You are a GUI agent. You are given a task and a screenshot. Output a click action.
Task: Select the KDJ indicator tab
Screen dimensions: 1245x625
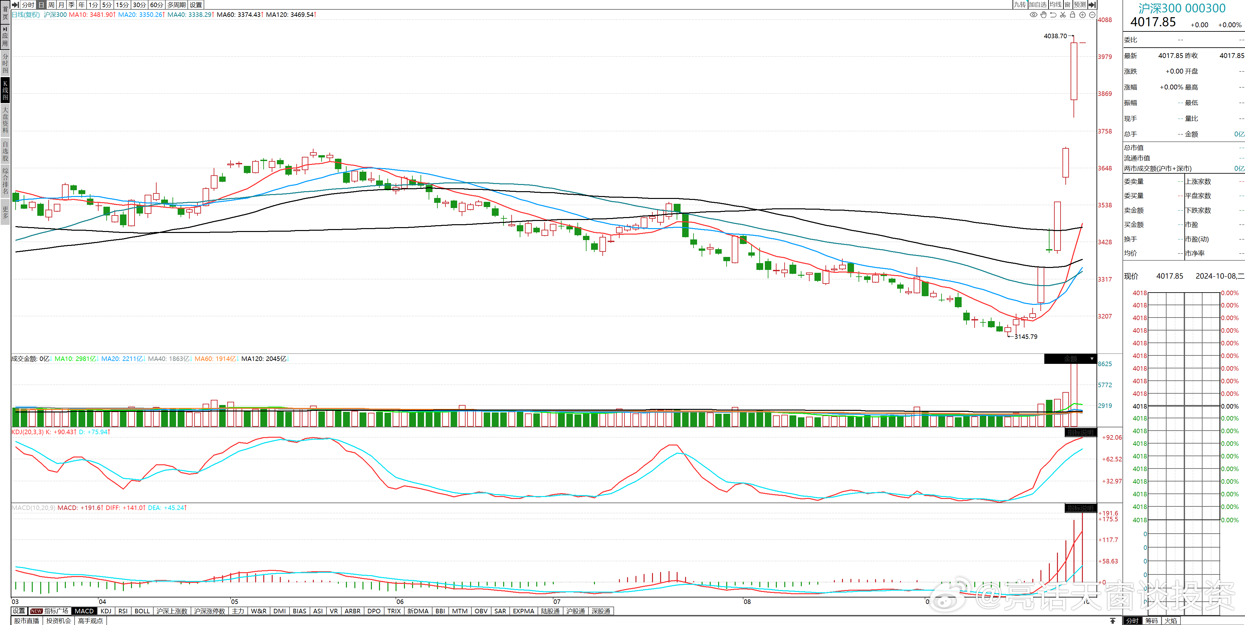tap(106, 611)
